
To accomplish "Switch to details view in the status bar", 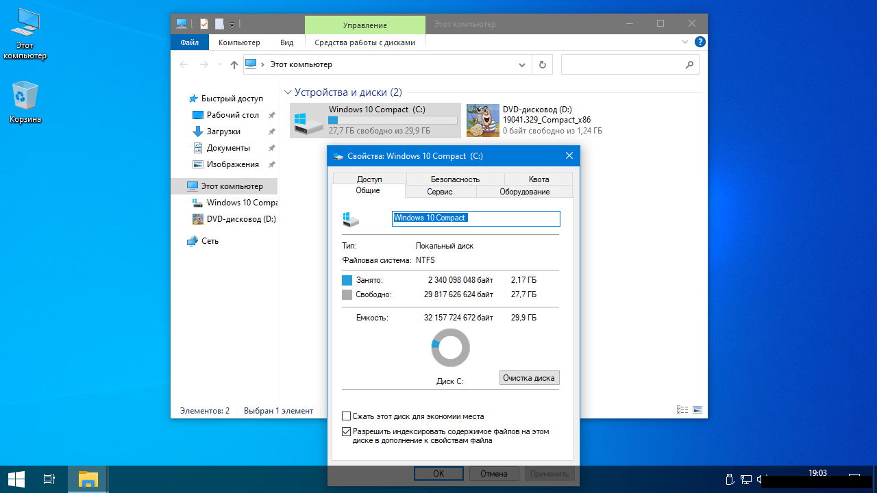I will point(682,410).
